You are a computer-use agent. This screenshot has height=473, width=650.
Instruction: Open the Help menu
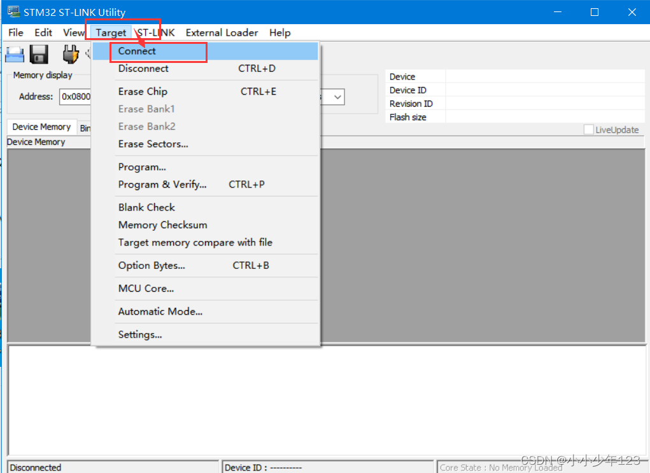tap(280, 32)
